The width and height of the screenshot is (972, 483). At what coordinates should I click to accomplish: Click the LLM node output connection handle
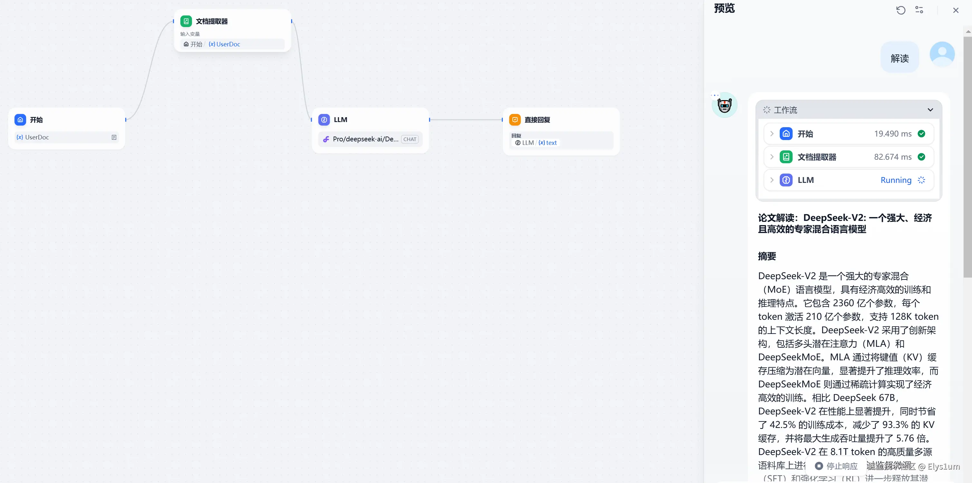pos(429,119)
